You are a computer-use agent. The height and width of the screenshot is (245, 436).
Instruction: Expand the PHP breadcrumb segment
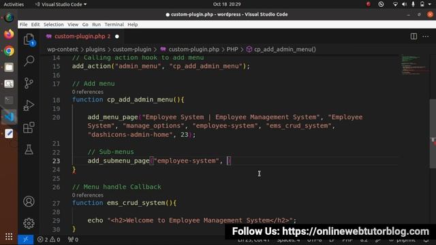[x=232, y=50]
